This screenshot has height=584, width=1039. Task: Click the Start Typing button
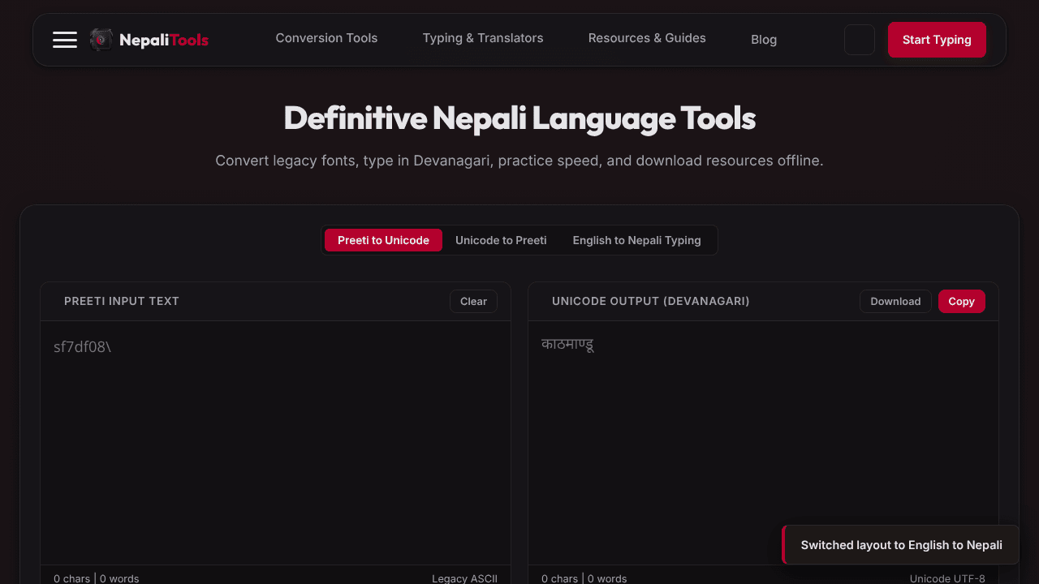937,40
